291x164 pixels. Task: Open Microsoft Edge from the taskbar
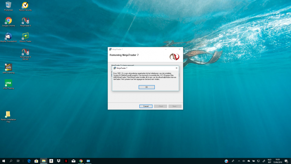click(x=29, y=161)
